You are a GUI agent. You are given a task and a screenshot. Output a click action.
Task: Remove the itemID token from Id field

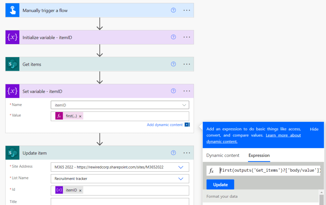80,190
